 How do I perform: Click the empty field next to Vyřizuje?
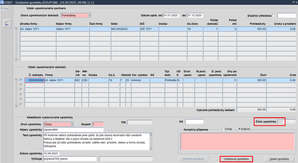pyautogui.click(x=126, y=159)
